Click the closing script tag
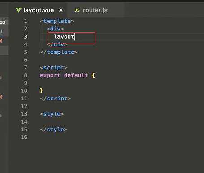Image resolution: width=204 pixels, height=173 pixels. [55, 99]
